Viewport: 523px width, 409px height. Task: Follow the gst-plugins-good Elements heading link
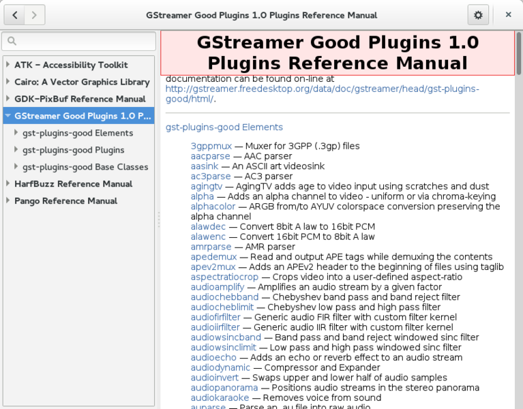point(224,127)
